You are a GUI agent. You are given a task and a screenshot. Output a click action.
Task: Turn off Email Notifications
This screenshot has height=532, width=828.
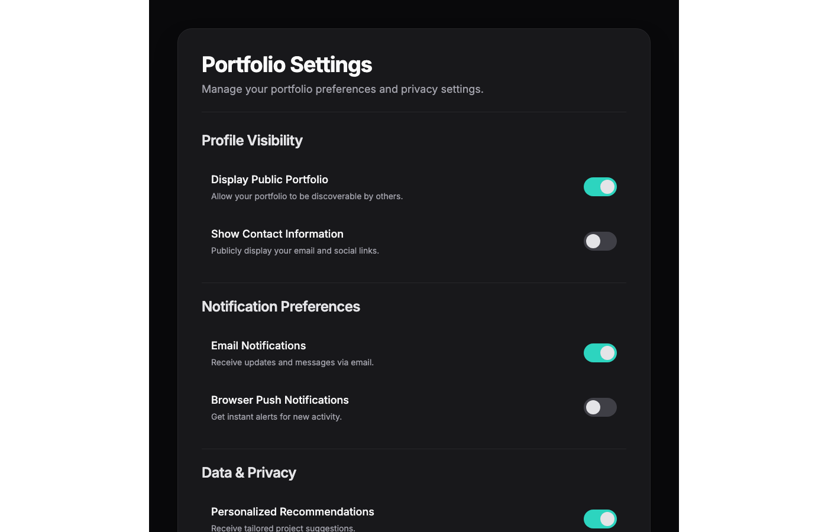click(600, 353)
